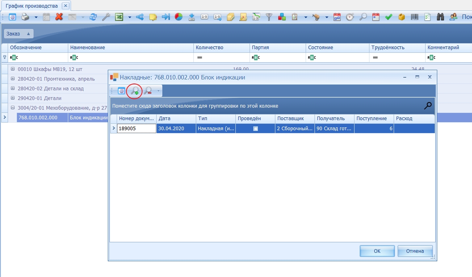Viewport: 472px width, 277px height.
Task: Select the График производства tab
Action: [31, 6]
